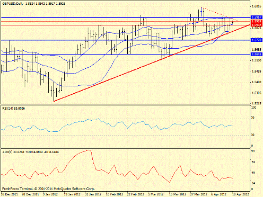Screen dimensions: 263x197
Task: Click the 10 Feb 2012 date label
Action: click(115, 194)
